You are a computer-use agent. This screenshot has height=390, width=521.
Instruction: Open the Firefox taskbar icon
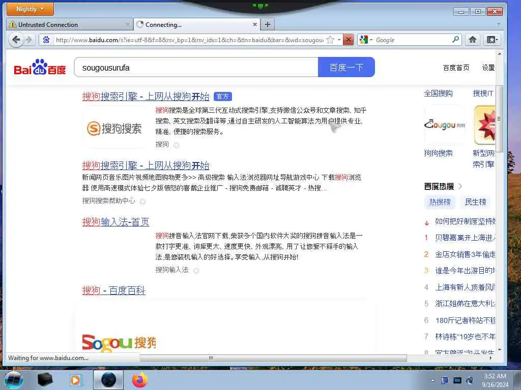click(140, 380)
